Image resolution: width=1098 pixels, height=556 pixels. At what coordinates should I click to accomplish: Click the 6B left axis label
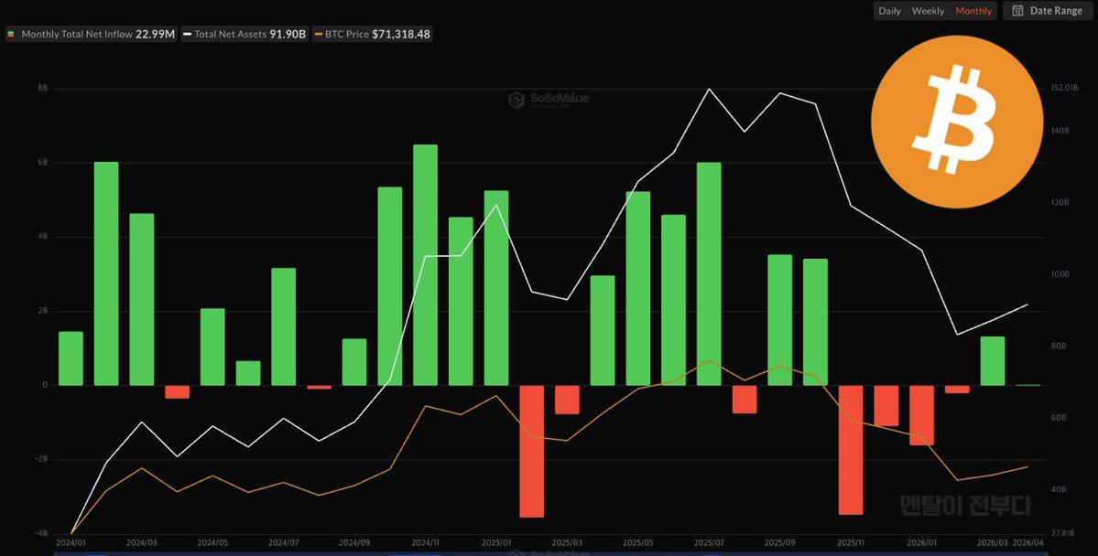click(x=43, y=163)
